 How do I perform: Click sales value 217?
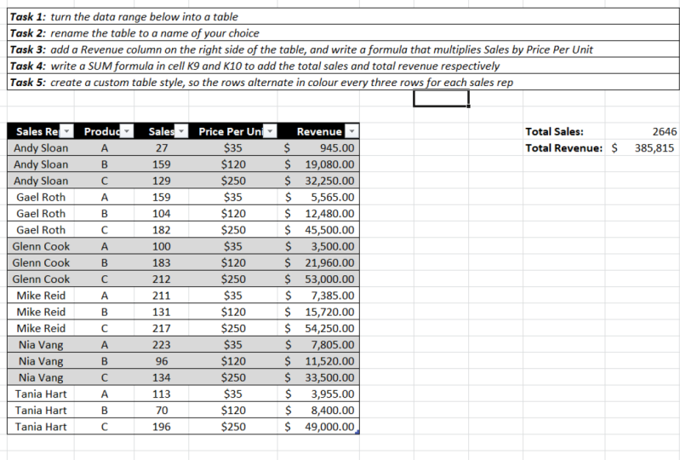[x=162, y=328]
